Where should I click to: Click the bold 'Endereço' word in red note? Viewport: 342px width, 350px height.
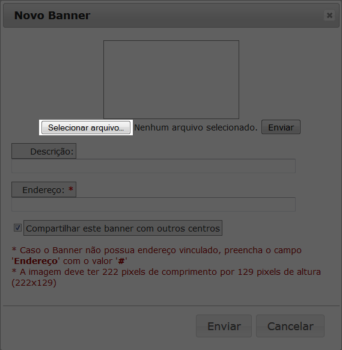point(35,261)
